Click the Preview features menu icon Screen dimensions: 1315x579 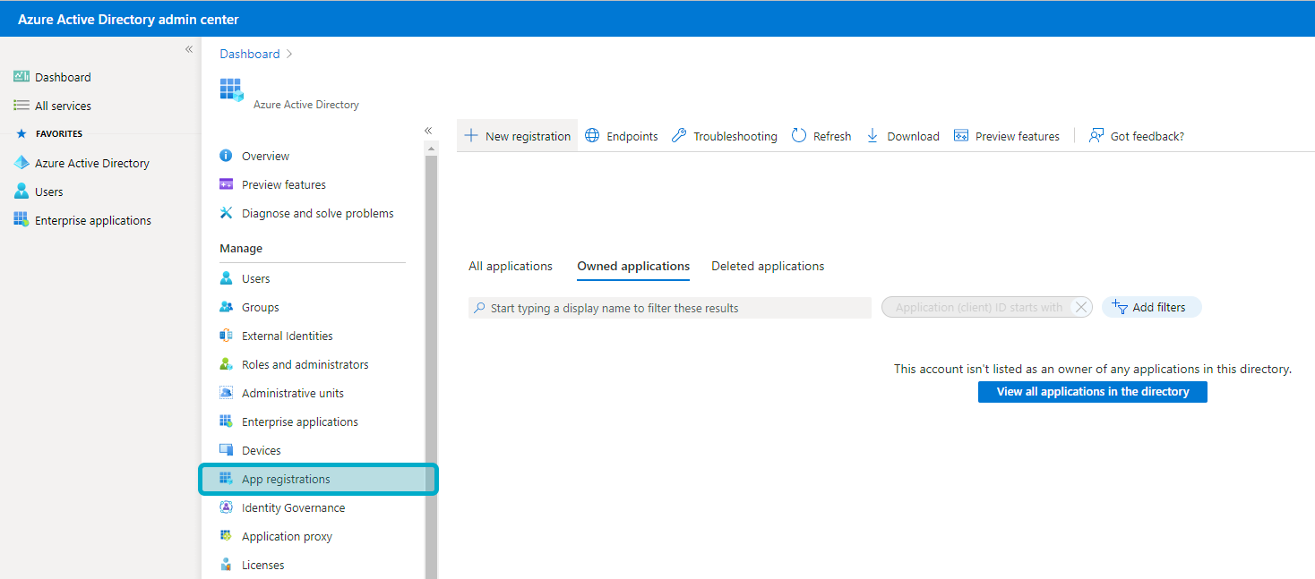[x=226, y=184]
